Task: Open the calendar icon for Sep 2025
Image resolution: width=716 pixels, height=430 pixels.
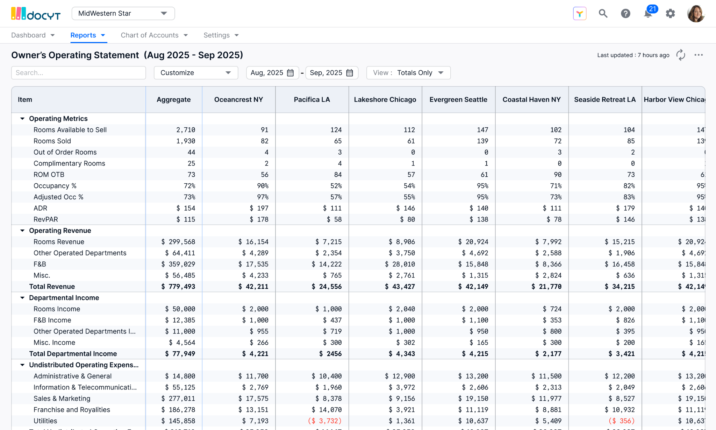Action: (349, 72)
